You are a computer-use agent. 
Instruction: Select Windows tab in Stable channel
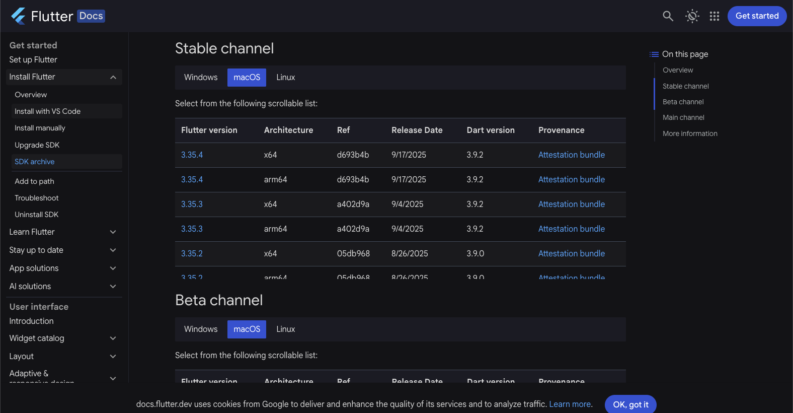(x=201, y=78)
